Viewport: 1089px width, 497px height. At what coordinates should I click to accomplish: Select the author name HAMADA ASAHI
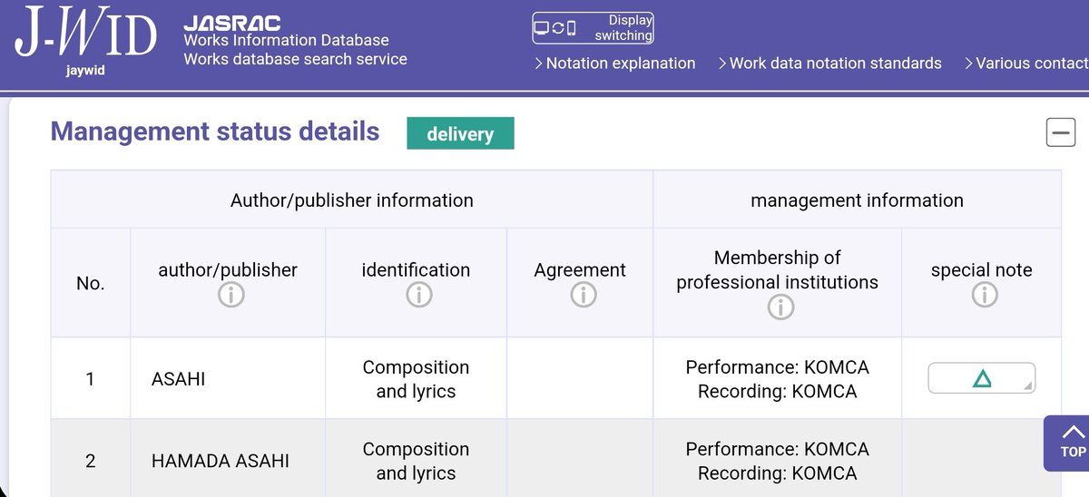tap(221, 461)
